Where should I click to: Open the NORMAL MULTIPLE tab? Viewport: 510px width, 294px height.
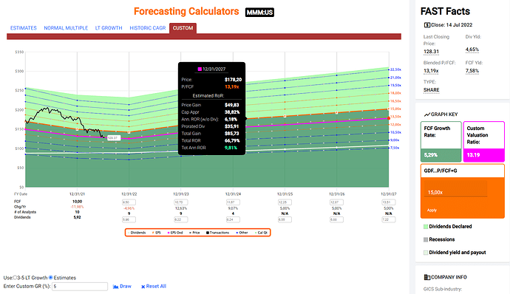[66, 28]
